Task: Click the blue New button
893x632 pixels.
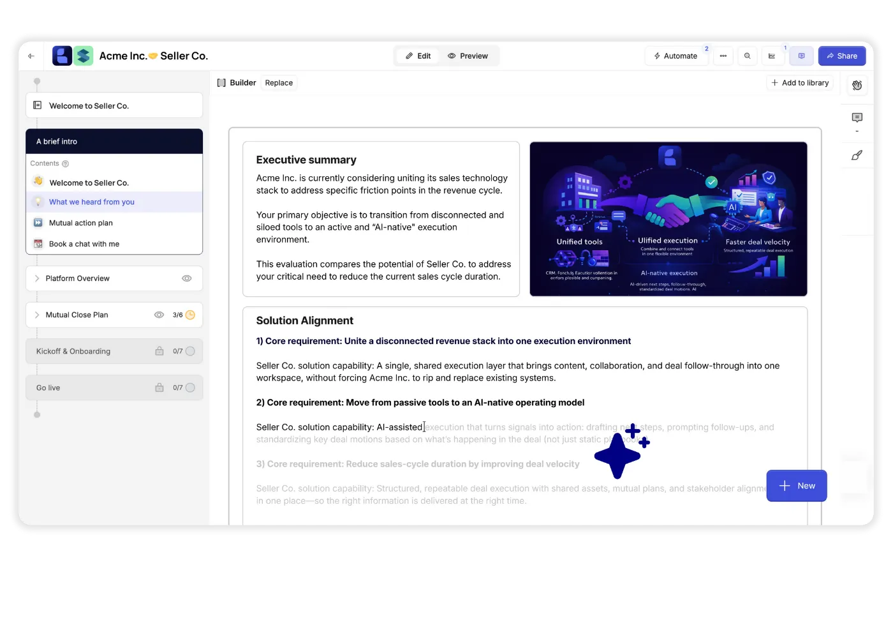Action: (x=797, y=486)
